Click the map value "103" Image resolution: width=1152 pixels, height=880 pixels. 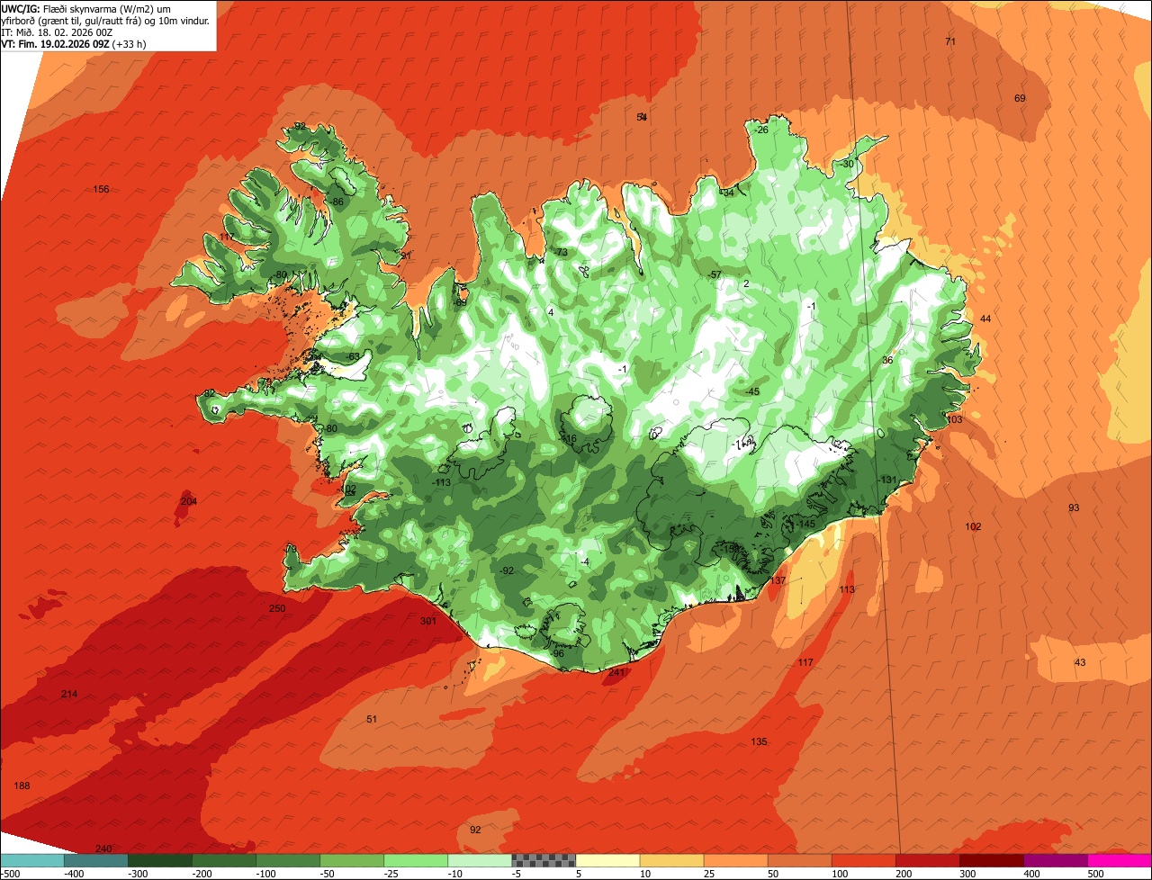pos(955,419)
